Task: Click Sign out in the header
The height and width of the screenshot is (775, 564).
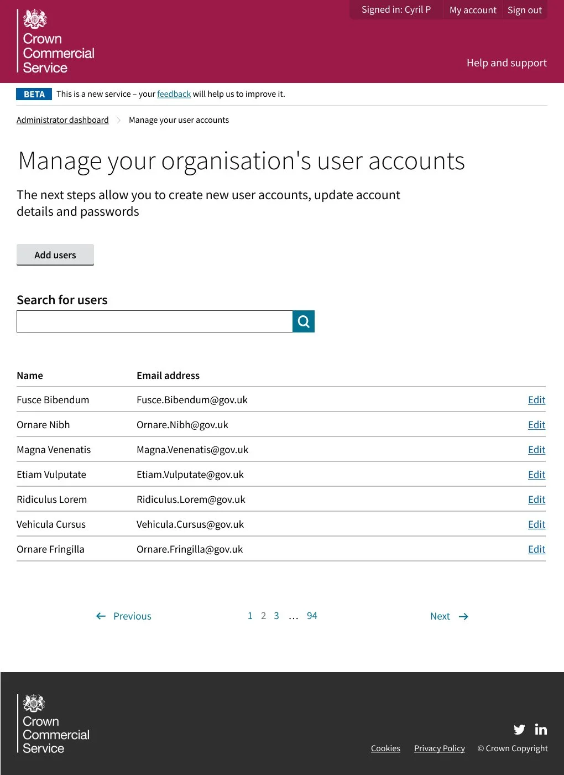Action: (x=524, y=9)
